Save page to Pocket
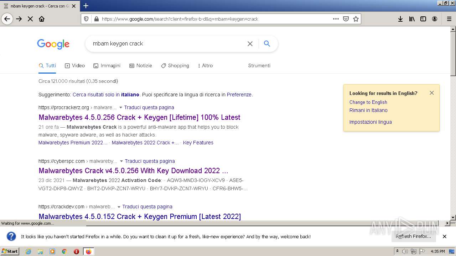This screenshot has width=456, height=256. [x=346, y=19]
